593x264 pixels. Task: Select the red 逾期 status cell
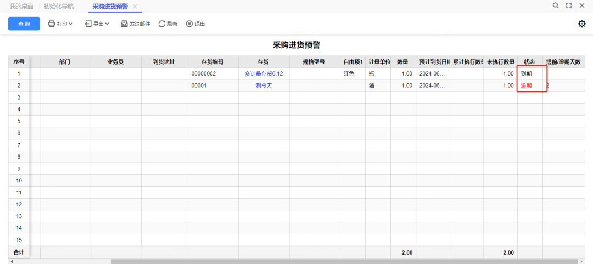(x=527, y=85)
